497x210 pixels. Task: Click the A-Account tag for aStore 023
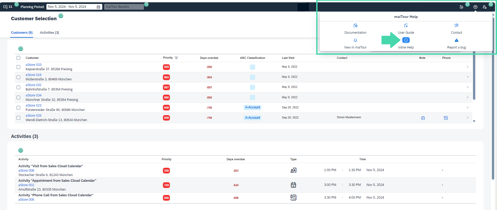pyautogui.click(x=253, y=107)
